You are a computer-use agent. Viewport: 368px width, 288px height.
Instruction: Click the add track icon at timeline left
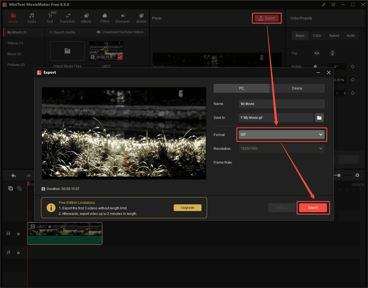coord(11,188)
